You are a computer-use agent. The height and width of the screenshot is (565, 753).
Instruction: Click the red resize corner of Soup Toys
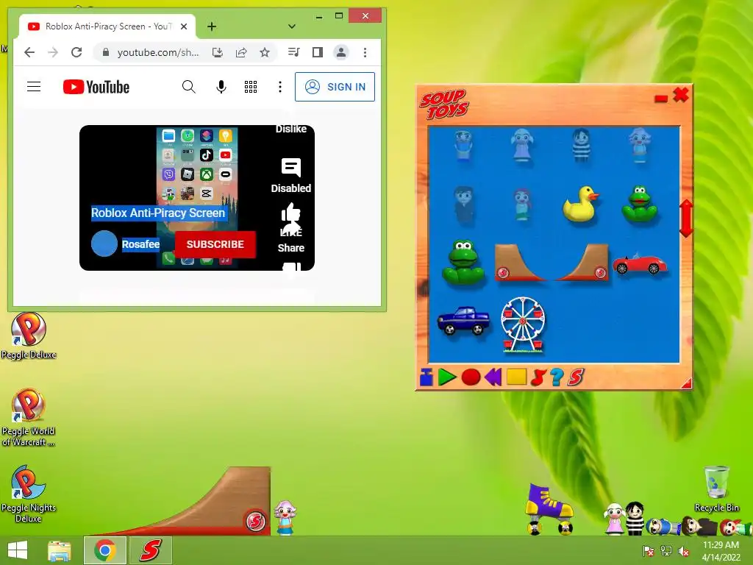pyautogui.click(x=686, y=383)
